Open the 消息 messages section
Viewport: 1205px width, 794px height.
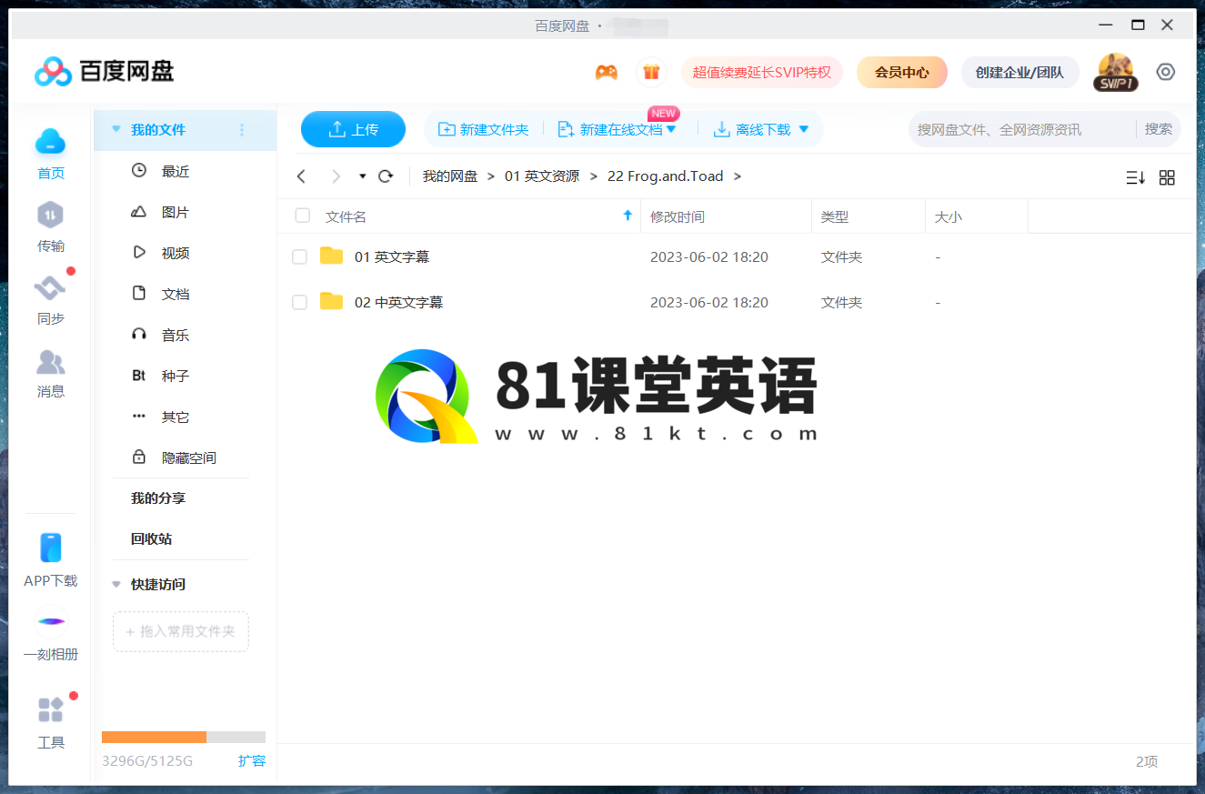[x=51, y=372]
